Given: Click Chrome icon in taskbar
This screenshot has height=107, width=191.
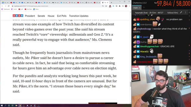Looking at the screenshot, I should click(20, 106).
